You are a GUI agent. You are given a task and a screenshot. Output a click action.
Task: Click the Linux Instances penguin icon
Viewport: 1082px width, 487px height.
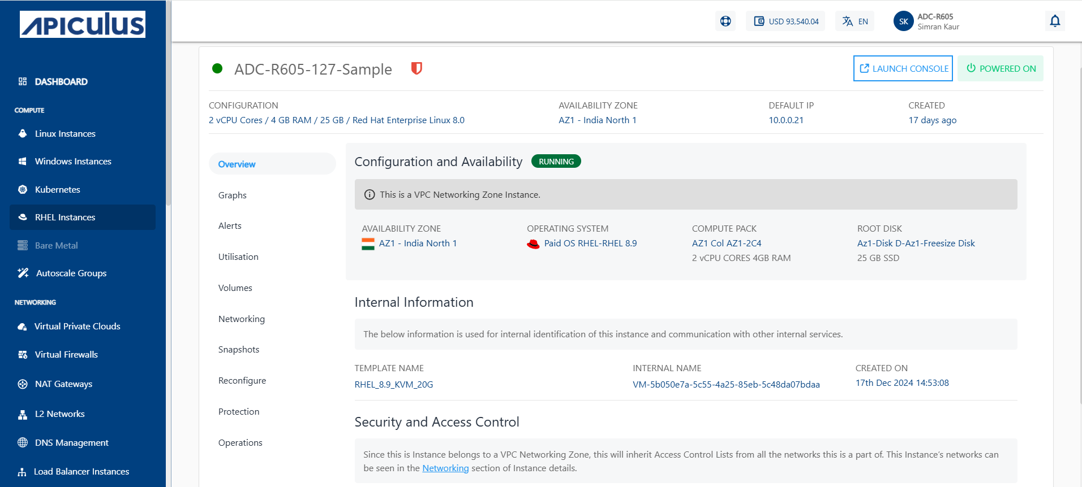[x=23, y=133]
